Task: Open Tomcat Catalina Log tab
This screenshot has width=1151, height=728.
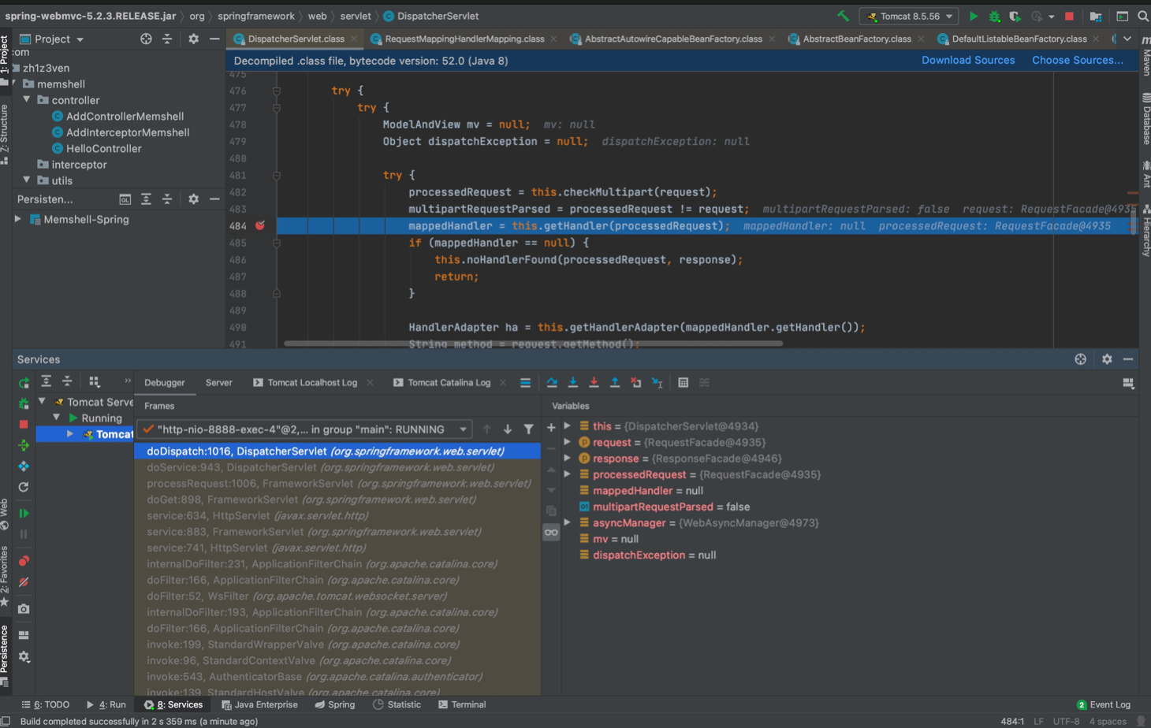Action: [x=449, y=383]
